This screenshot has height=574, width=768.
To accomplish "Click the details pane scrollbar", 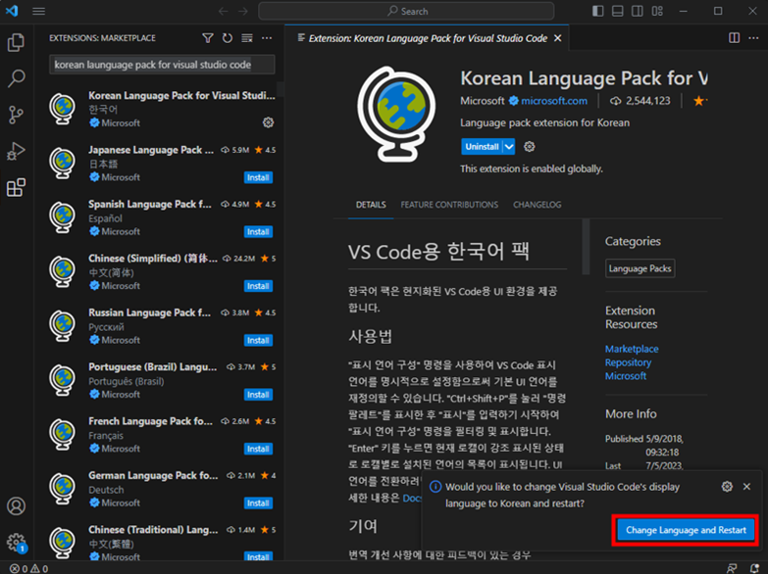I will coord(586,247).
